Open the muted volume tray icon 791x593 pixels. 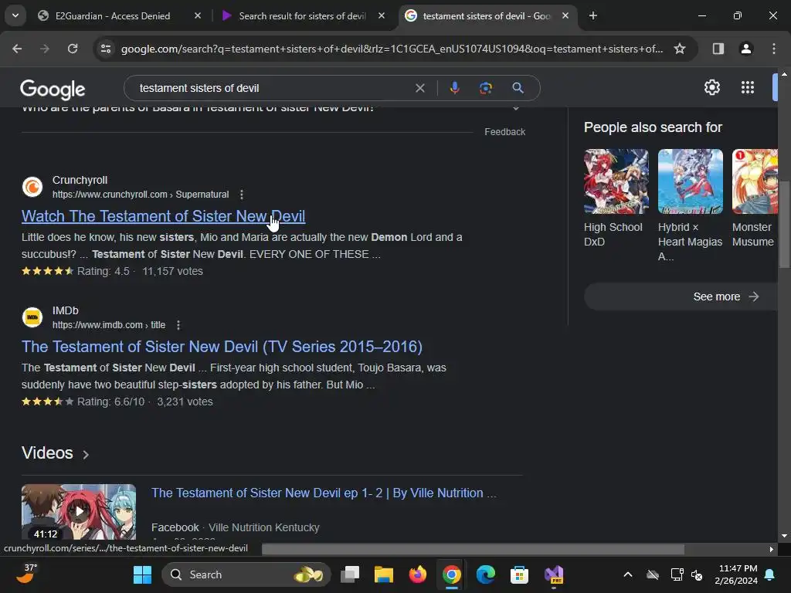pyautogui.click(x=698, y=574)
